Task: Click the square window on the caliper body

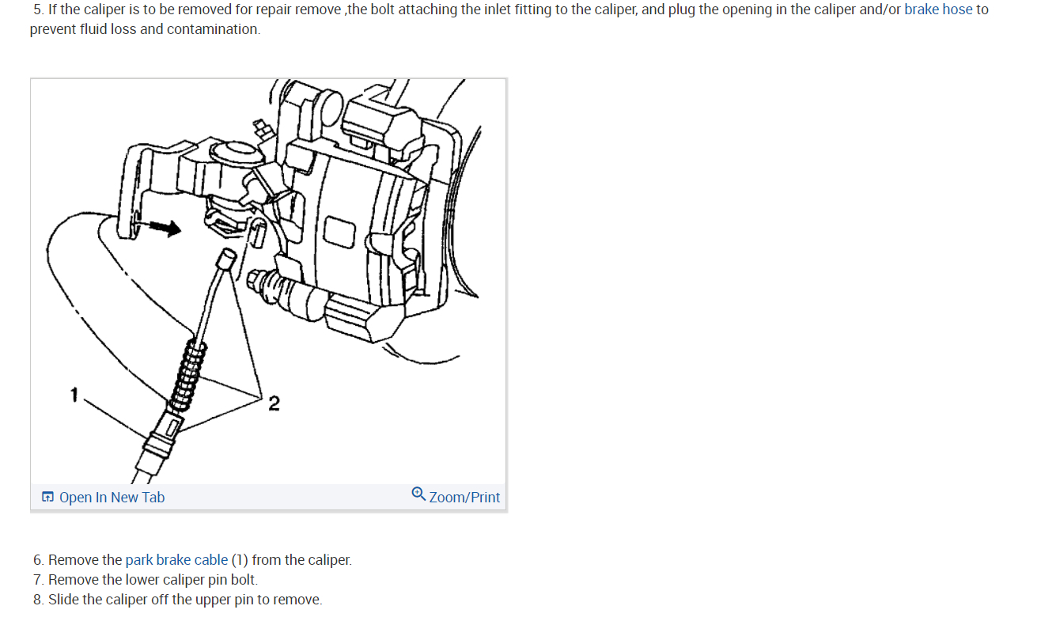Action: point(341,233)
